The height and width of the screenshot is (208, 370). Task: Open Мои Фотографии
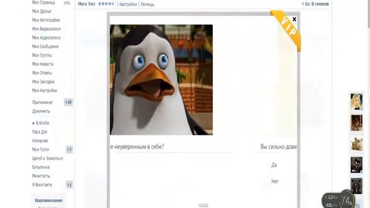click(46, 20)
